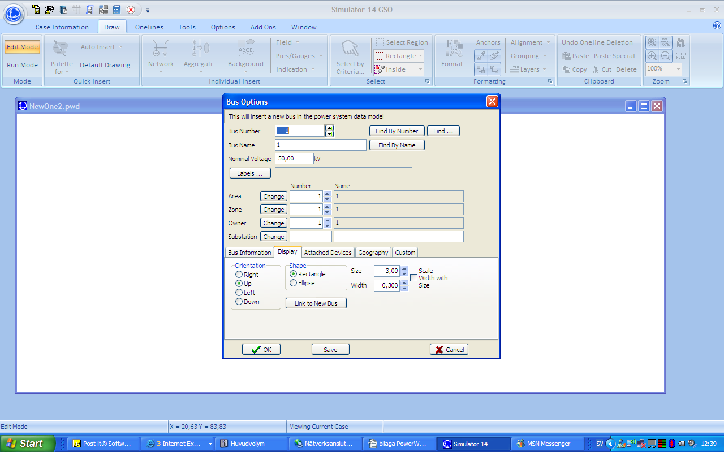Open the Indication dropdown
Image resolution: width=724 pixels, height=452 pixels.
[295, 69]
